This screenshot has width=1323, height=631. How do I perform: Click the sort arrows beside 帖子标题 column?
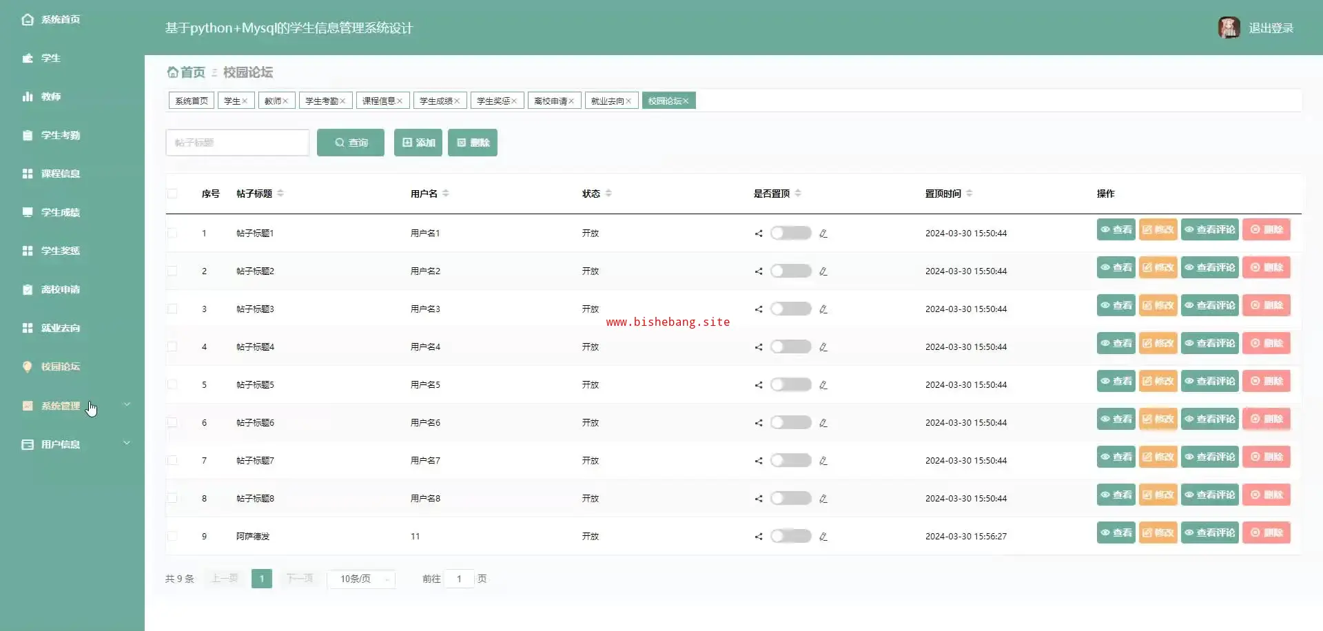[x=280, y=194]
